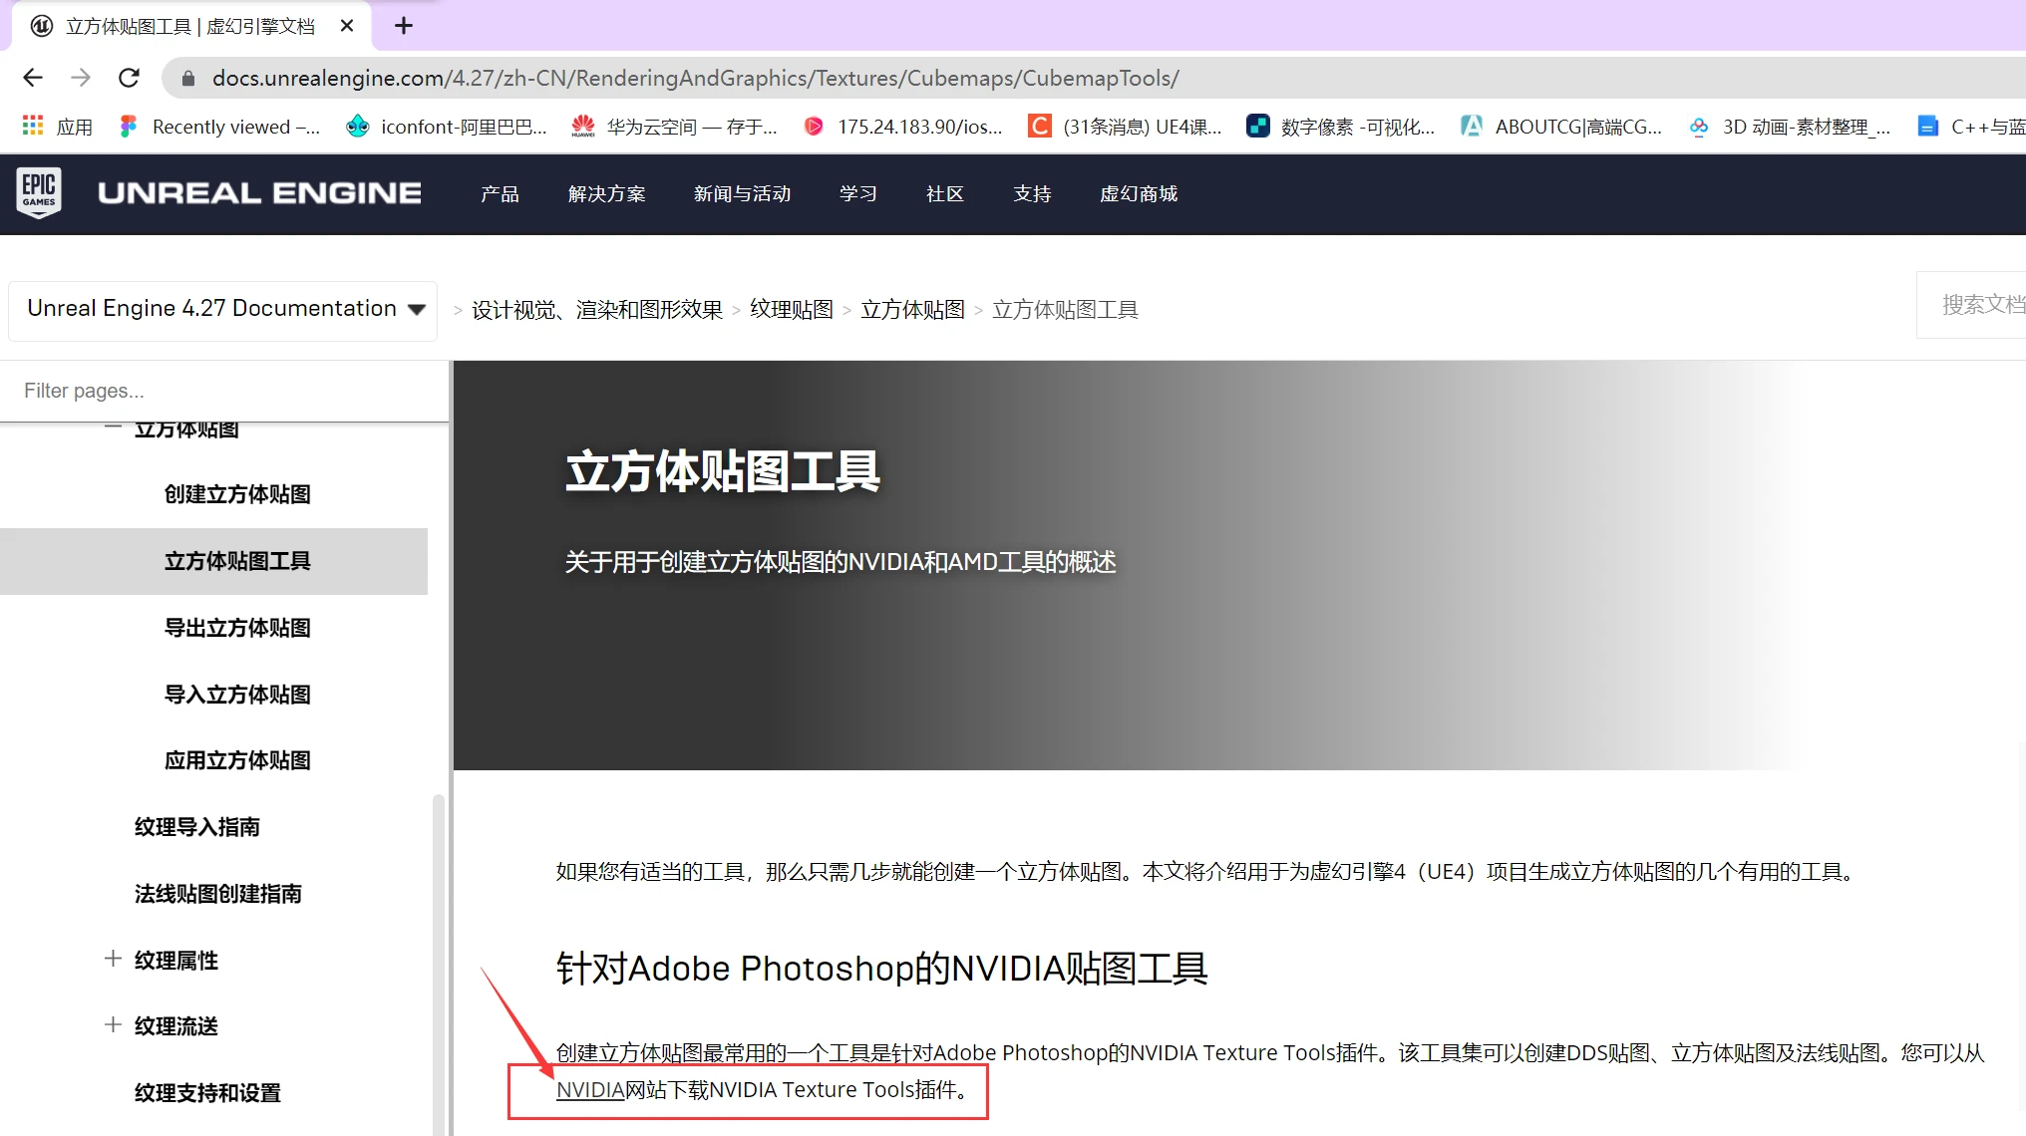Click the browser back arrow
Screen dimensions: 2026x1136
pyautogui.click(x=33, y=78)
